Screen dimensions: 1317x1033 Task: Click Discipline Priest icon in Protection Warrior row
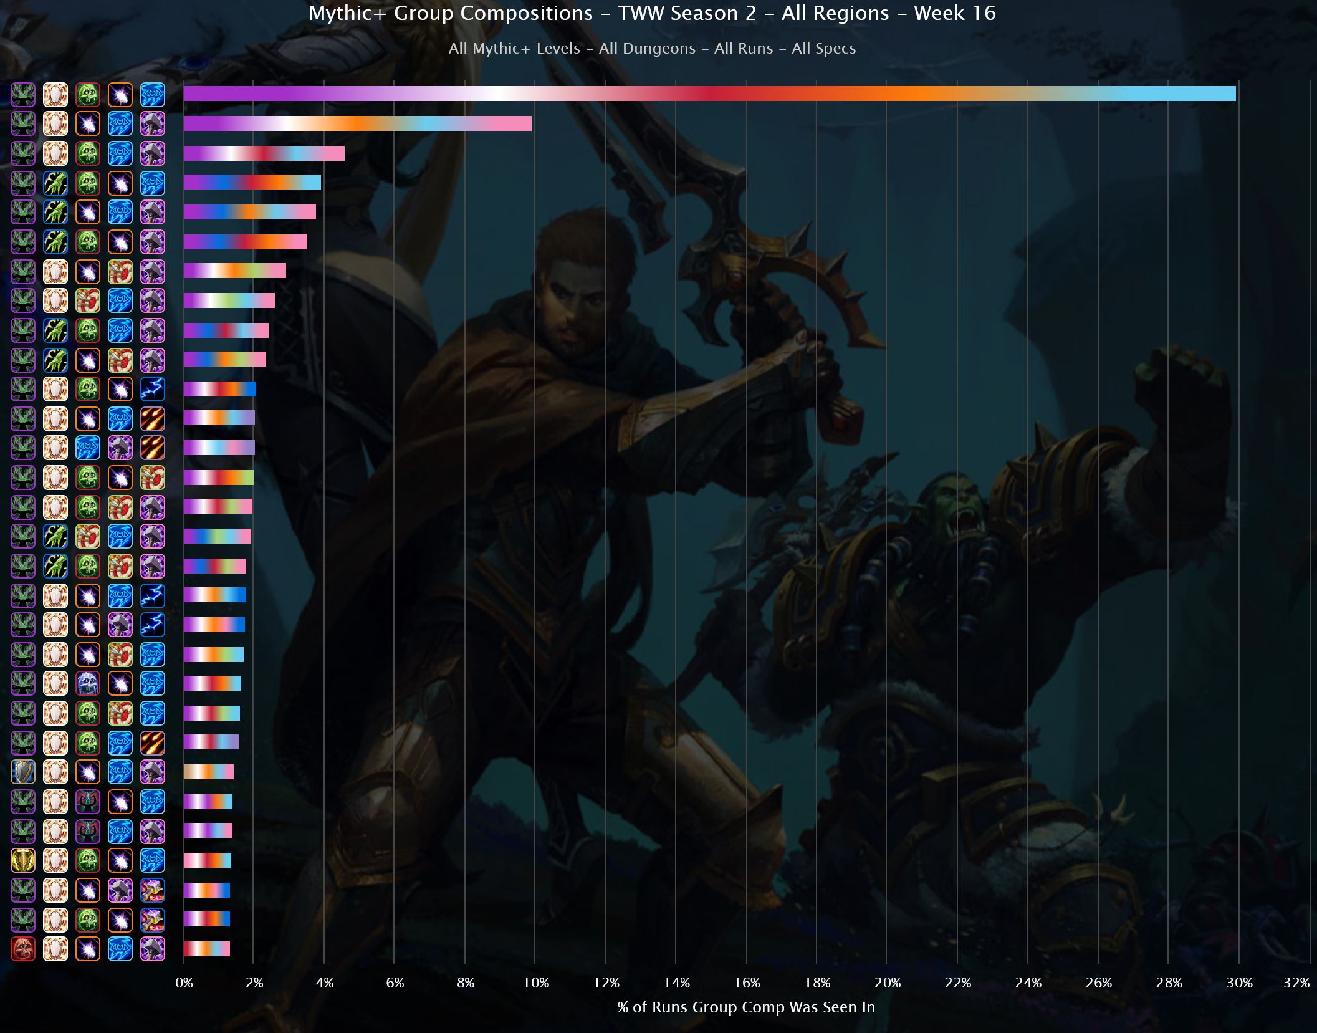point(55,772)
